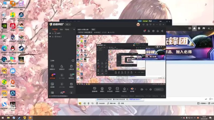214x120 pixels.
Task: Click the YY record button
Action: click(x=121, y=103)
